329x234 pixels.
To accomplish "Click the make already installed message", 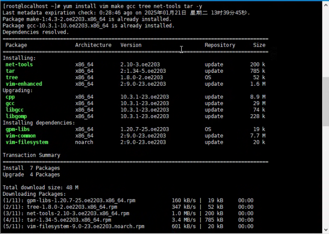I will 87,19.
